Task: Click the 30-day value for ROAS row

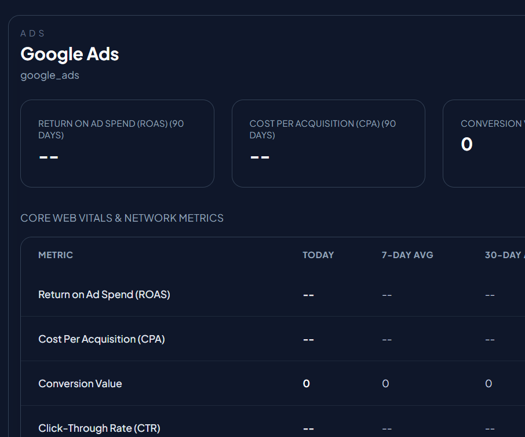Action: pos(490,295)
